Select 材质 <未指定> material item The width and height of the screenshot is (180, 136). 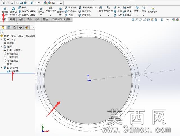click(13, 50)
